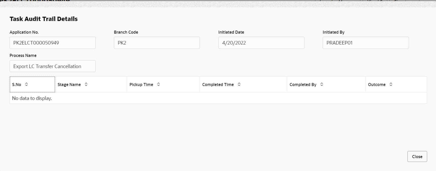Click the Completed By header text
The image size is (436, 171).
[303, 84]
